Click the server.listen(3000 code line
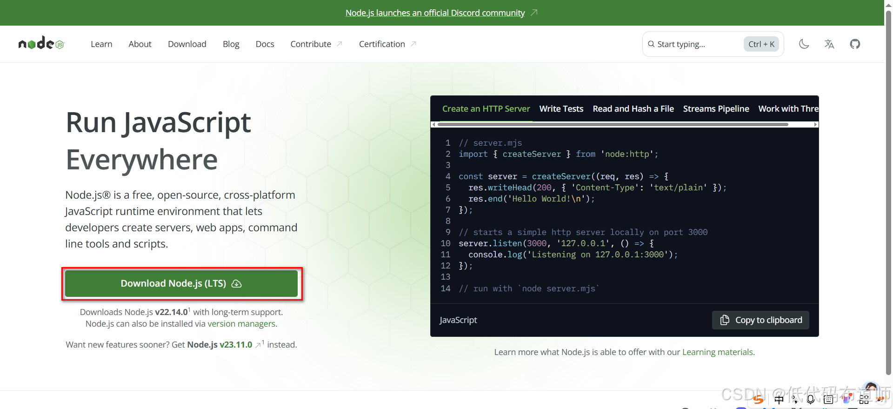Screen dimensions: 893x409 click(x=556, y=243)
